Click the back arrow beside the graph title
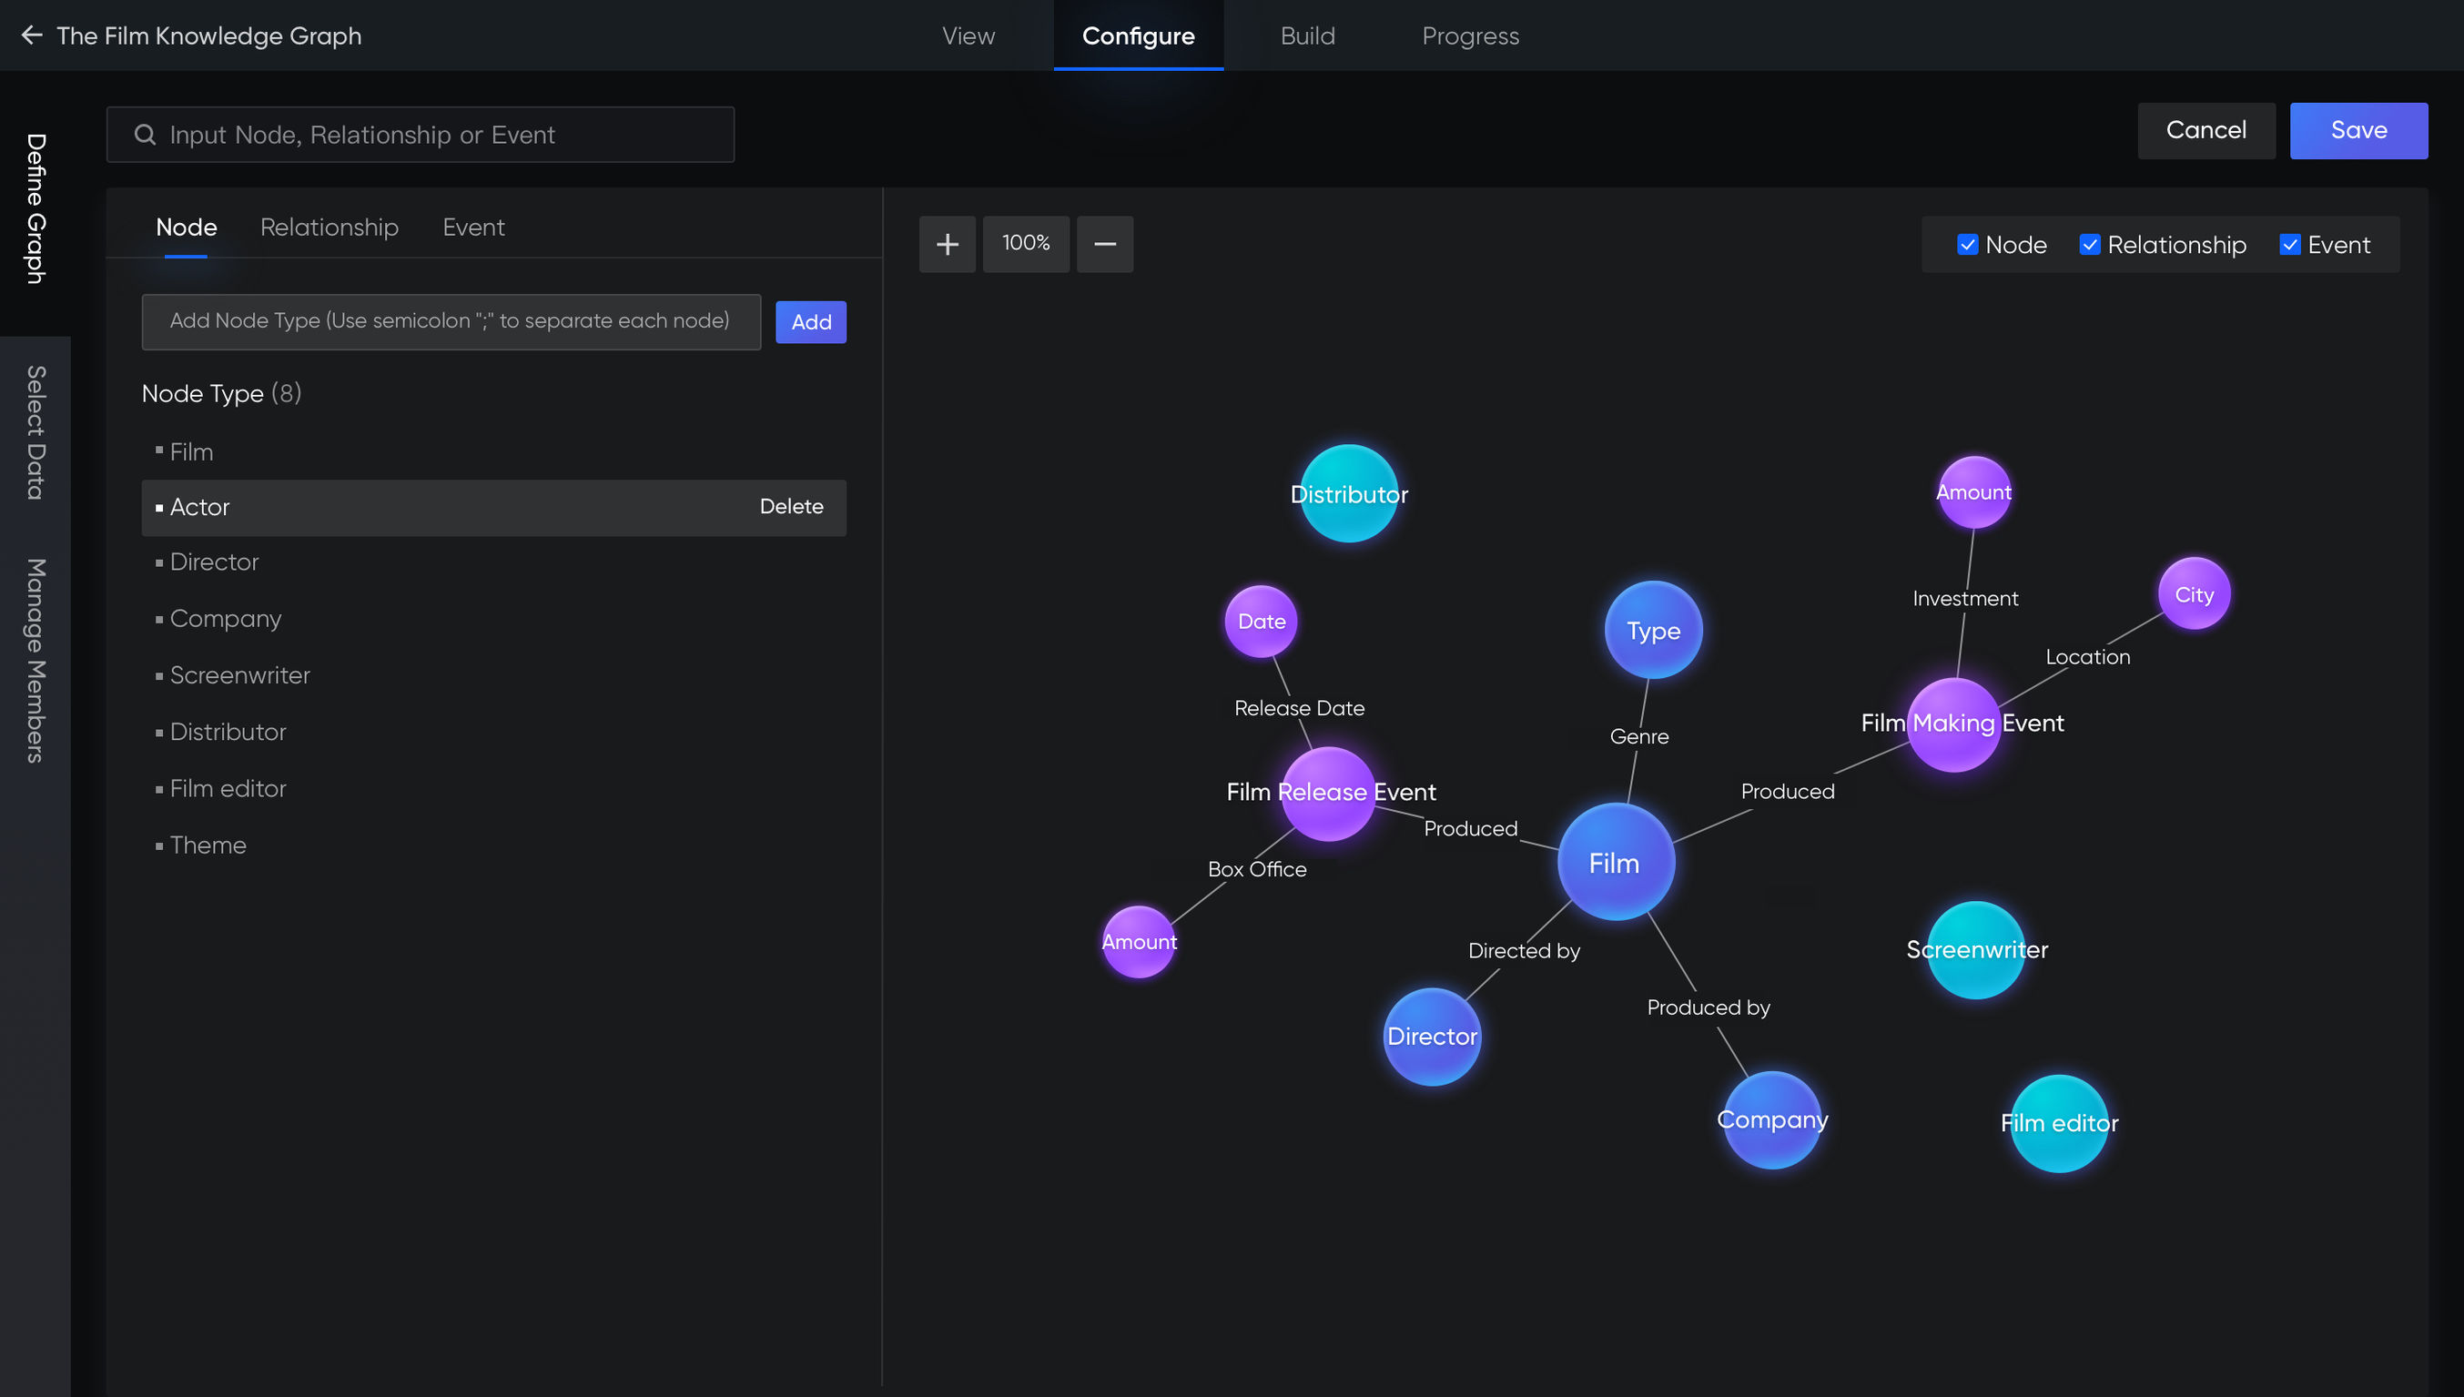 [32, 35]
